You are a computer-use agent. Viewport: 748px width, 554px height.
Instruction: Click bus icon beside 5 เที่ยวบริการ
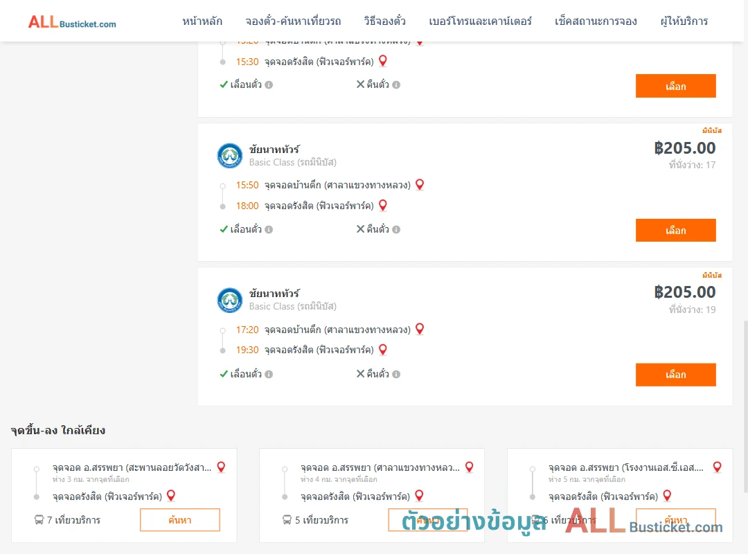(287, 519)
